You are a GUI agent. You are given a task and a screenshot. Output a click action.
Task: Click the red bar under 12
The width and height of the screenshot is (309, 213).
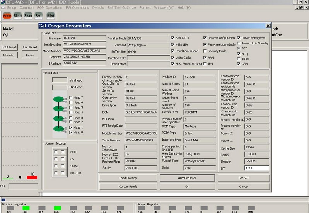(32, 177)
